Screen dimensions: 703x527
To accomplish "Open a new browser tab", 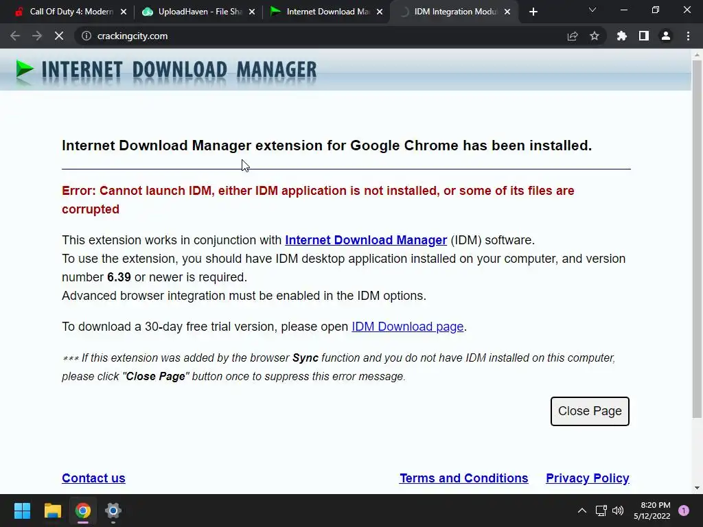I will point(533,12).
